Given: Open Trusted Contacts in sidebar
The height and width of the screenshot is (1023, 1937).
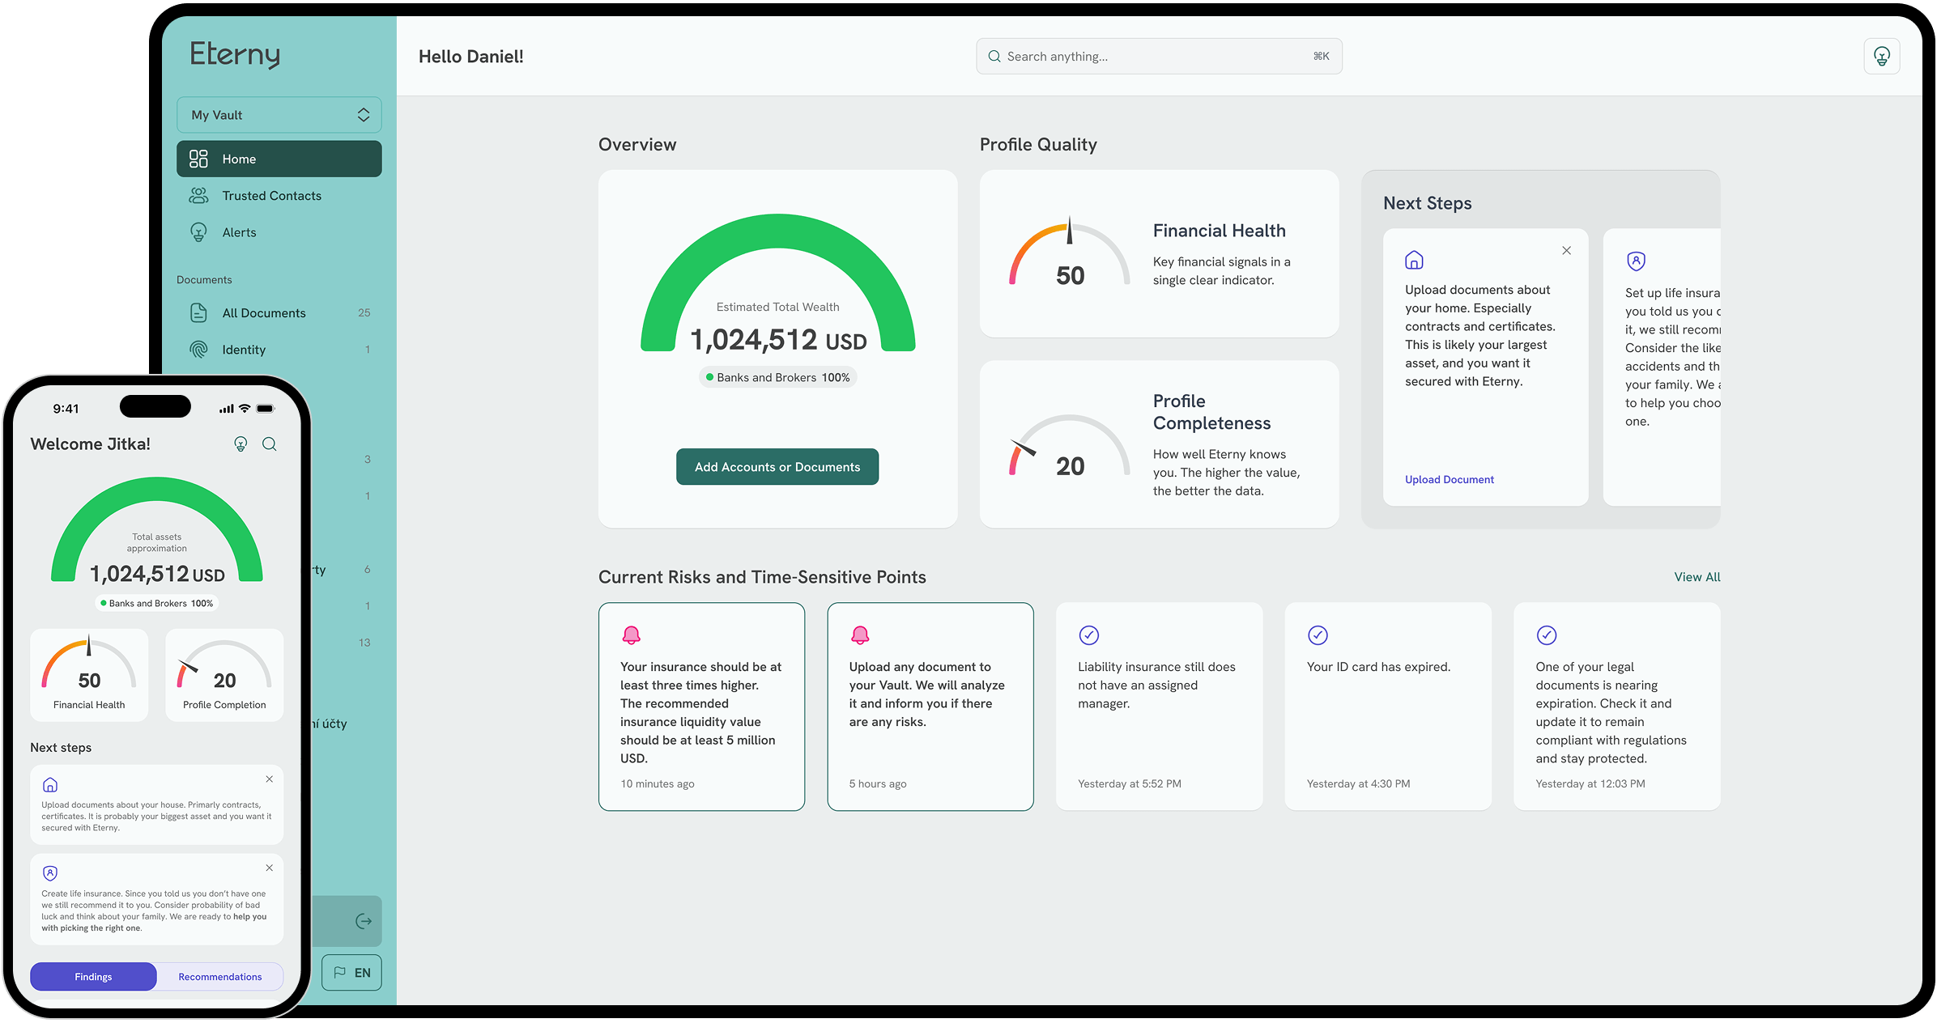Looking at the screenshot, I should (270, 196).
